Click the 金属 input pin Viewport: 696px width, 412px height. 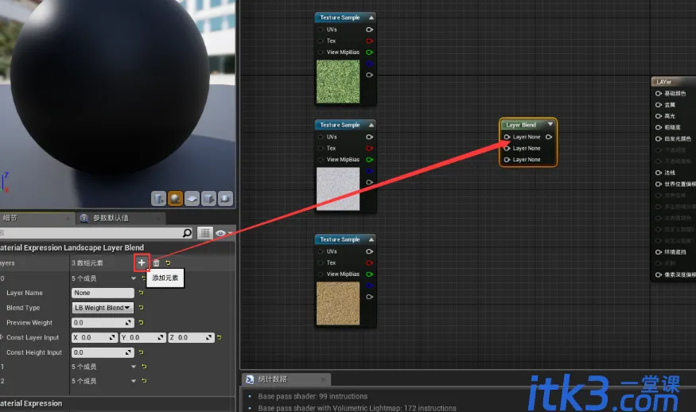click(x=659, y=105)
